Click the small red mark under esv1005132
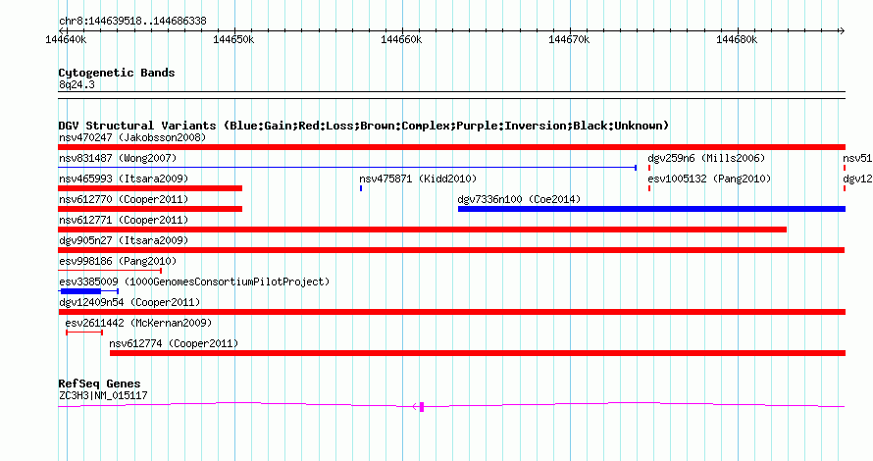Viewport: 873px width, 461px height. tap(649, 188)
